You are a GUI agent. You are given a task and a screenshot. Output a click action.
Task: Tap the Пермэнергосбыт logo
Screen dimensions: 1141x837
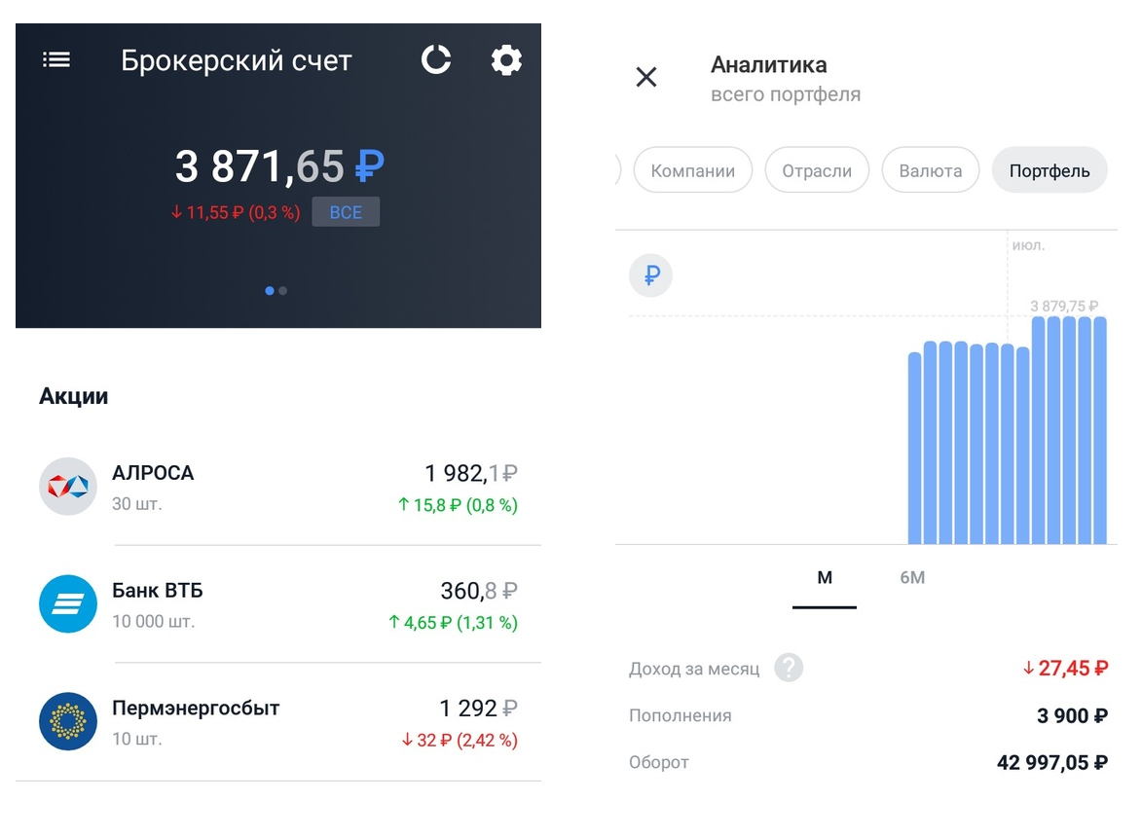pyautogui.click(x=68, y=721)
